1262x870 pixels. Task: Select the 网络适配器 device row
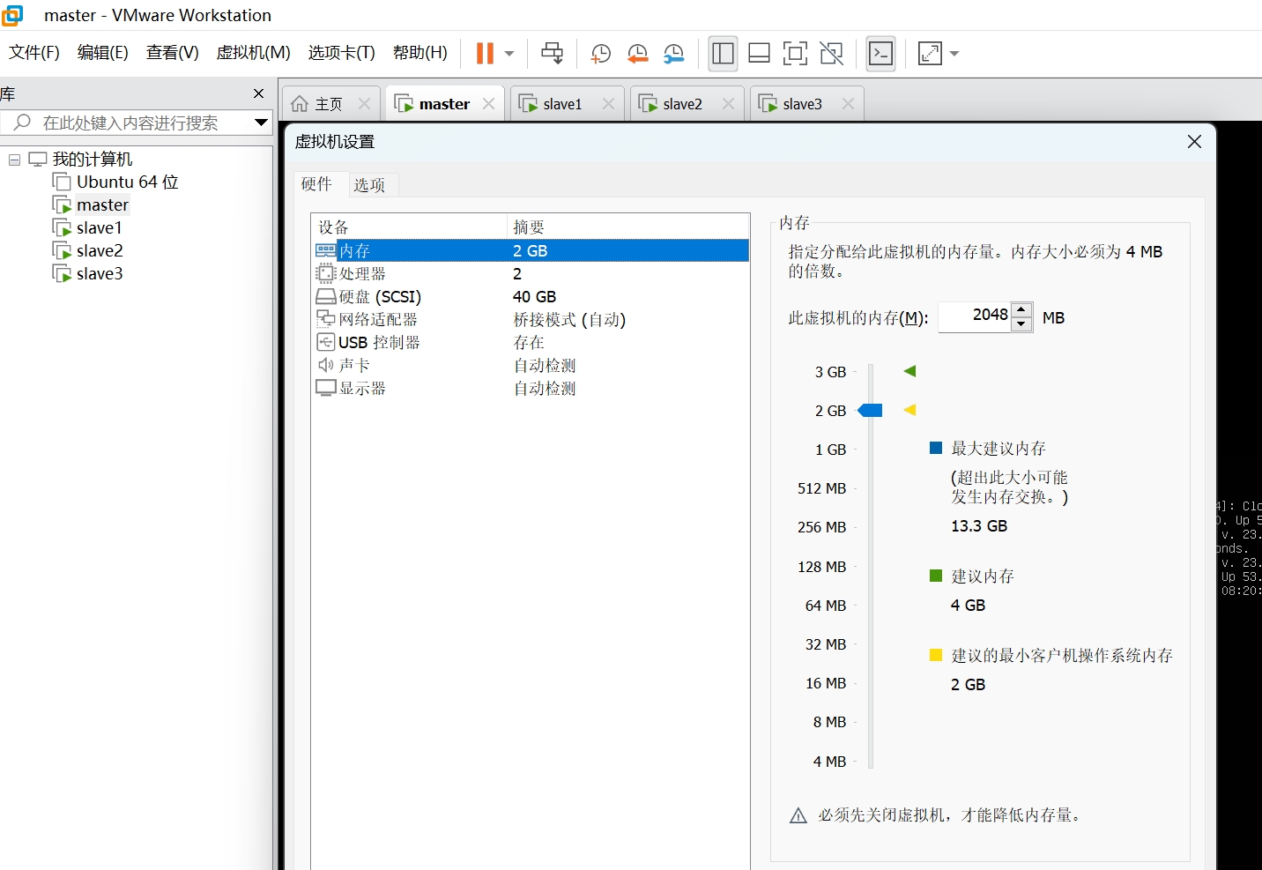coord(531,319)
